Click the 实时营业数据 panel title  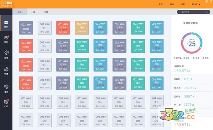[190, 23]
